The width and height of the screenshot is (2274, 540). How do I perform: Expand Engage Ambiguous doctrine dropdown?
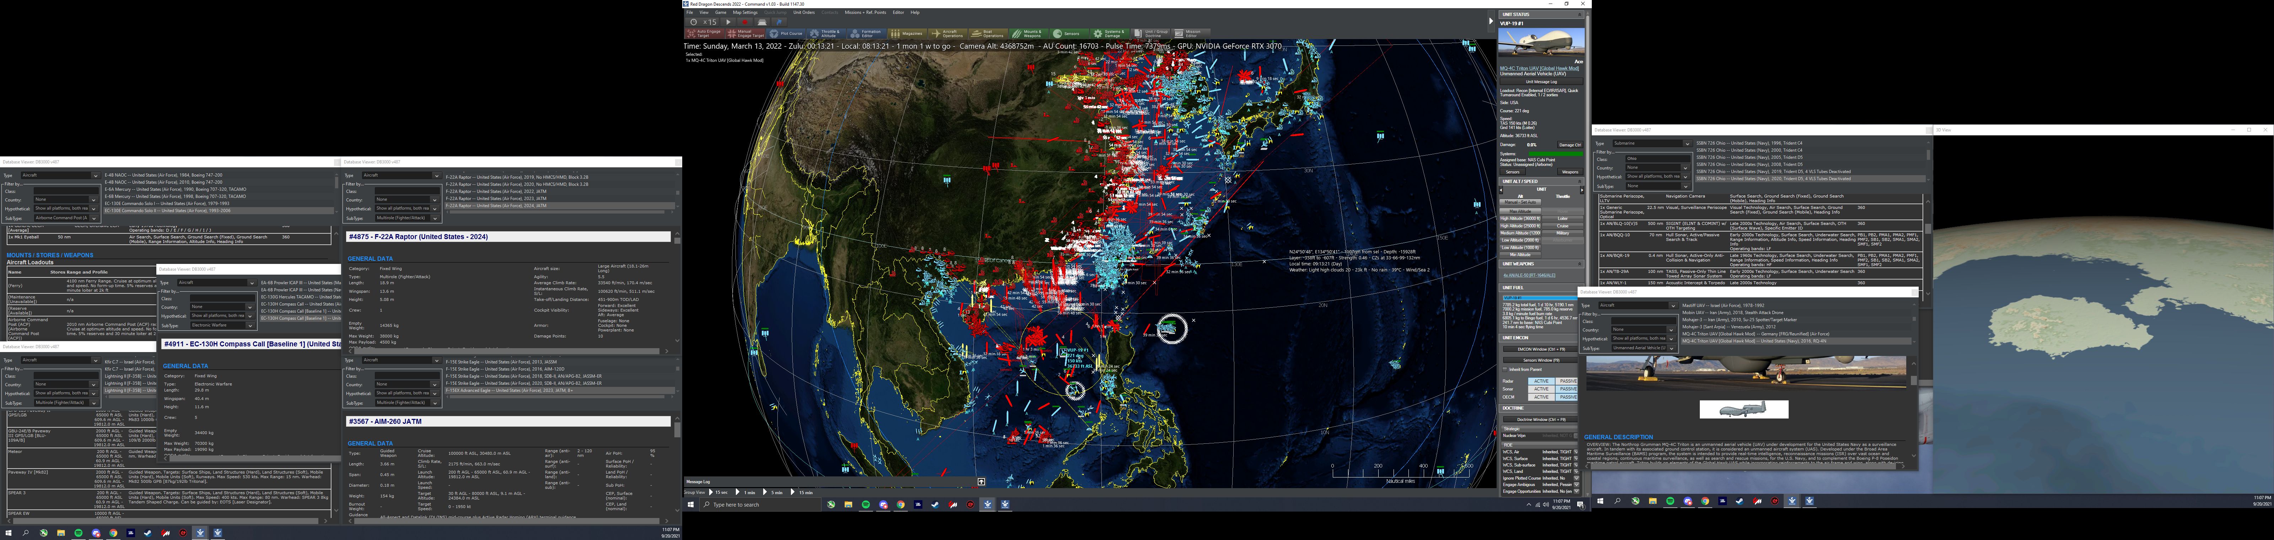1576,485
